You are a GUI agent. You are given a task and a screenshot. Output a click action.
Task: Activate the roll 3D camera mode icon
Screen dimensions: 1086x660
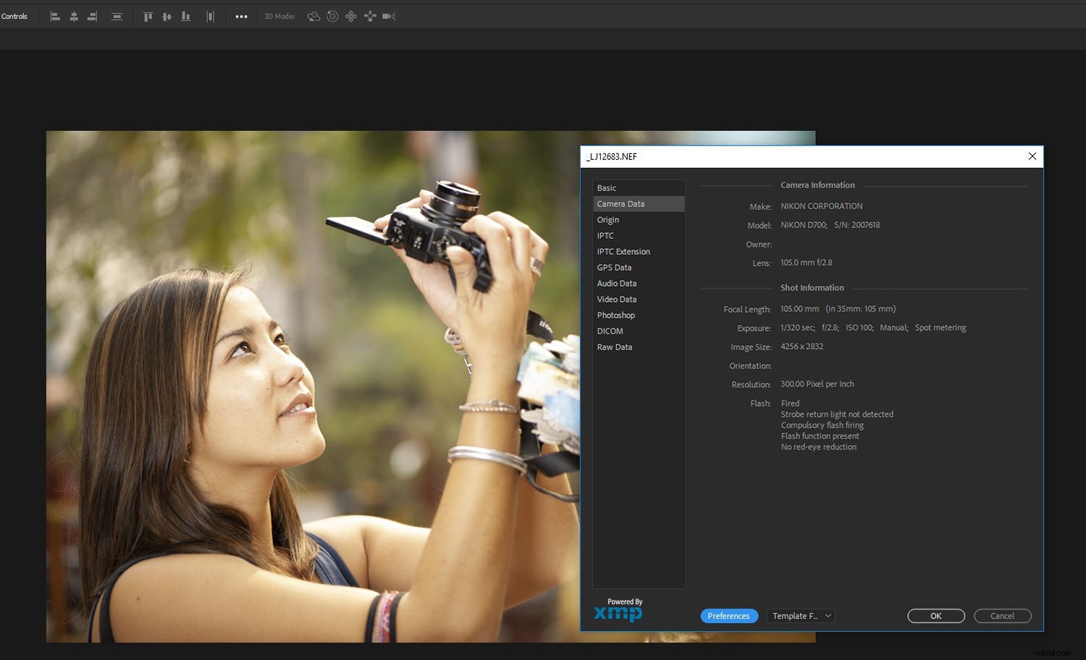point(332,16)
